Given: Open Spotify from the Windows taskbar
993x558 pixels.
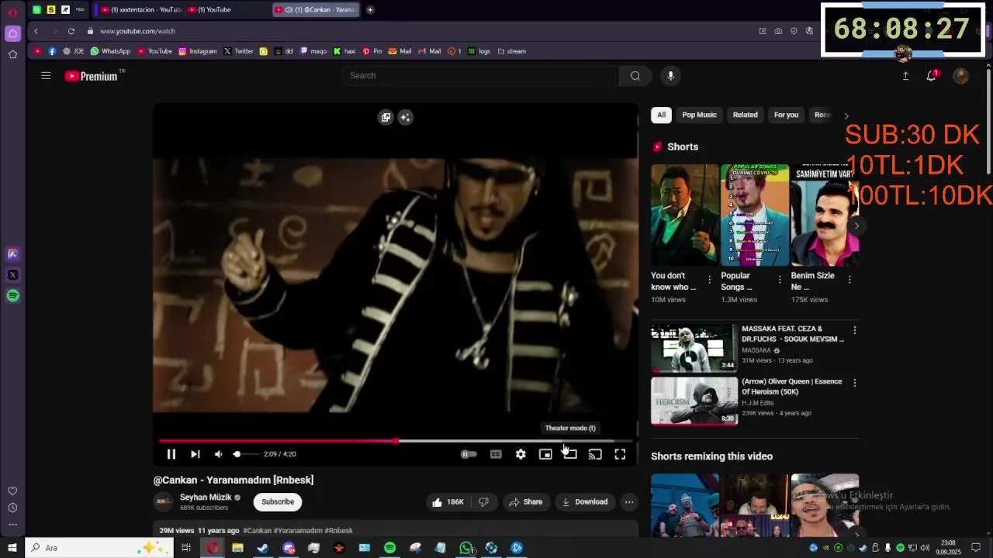Looking at the screenshot, I should point(389,548).
